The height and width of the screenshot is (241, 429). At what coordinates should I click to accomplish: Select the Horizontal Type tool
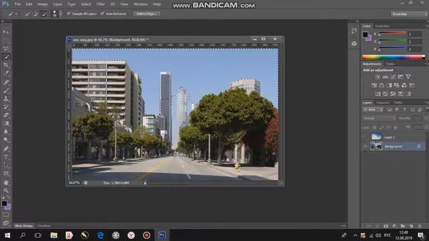(6, 157)
